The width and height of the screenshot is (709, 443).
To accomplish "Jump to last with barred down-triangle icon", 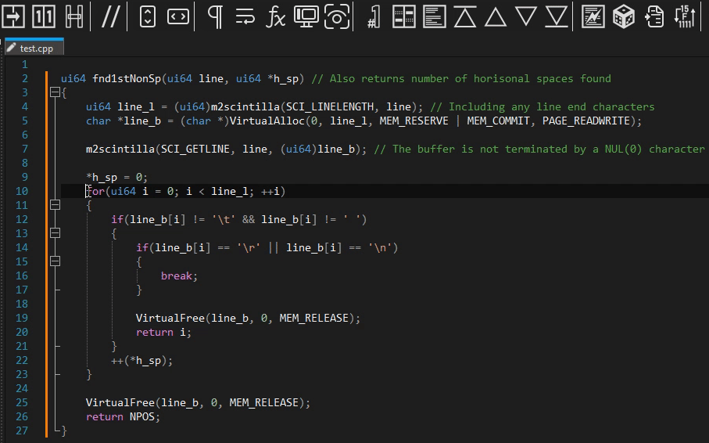I will pyautogui.click(x=557, y=16).
